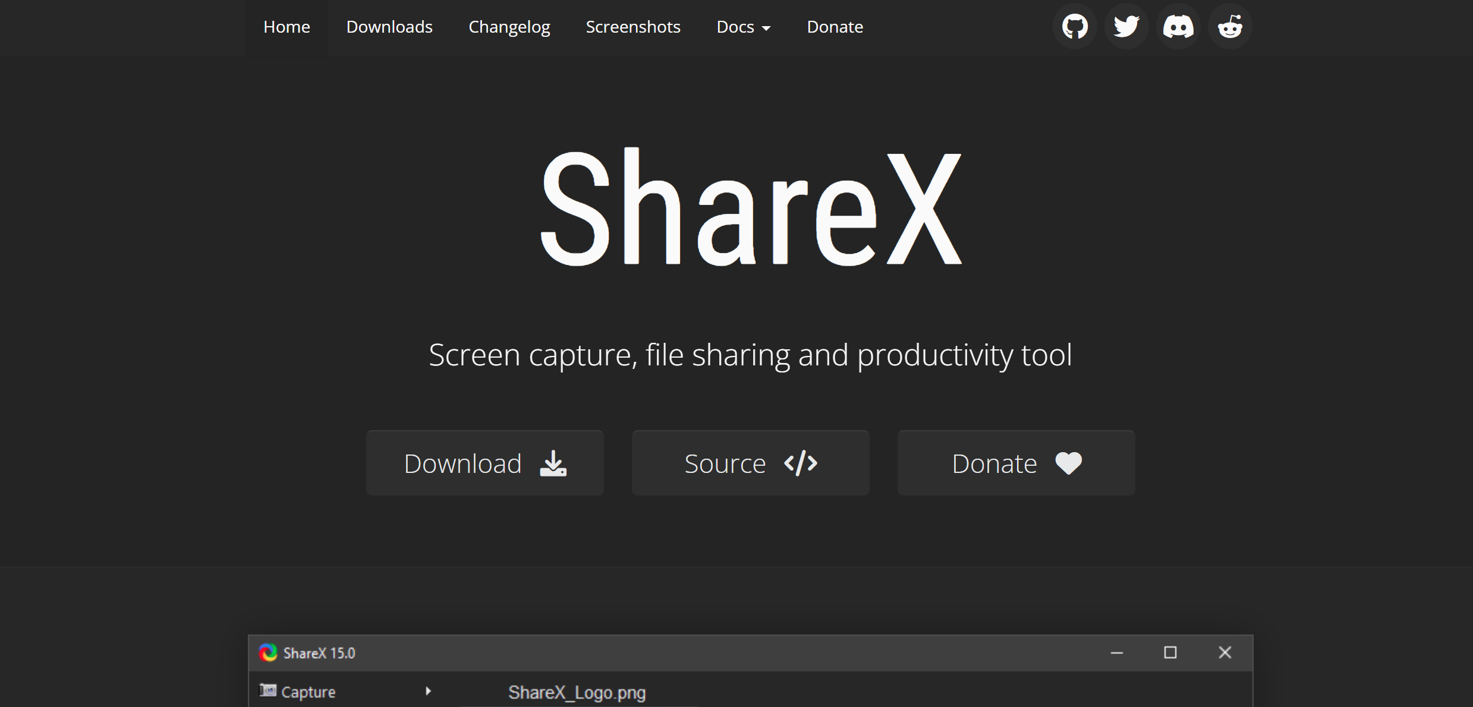1473x707 pixels.
Task: Open the Discord icon link
Action: click(x=1178, y=27)
